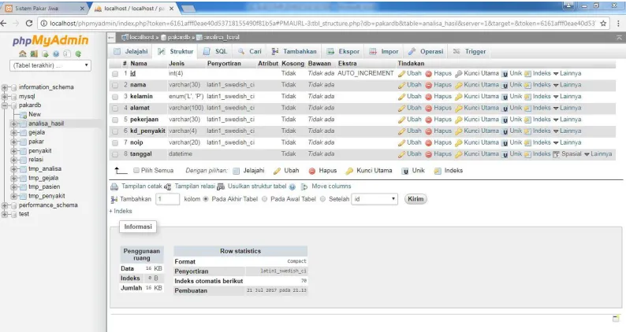Open the documentation page icon in sidebar
This screenshot has width=626, height=332.
point(67,53)
